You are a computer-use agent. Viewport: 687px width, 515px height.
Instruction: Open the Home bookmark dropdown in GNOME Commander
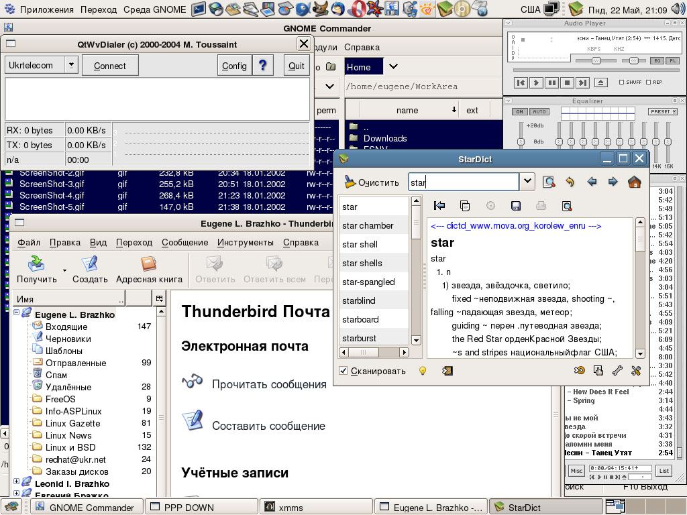coord(393,66)
